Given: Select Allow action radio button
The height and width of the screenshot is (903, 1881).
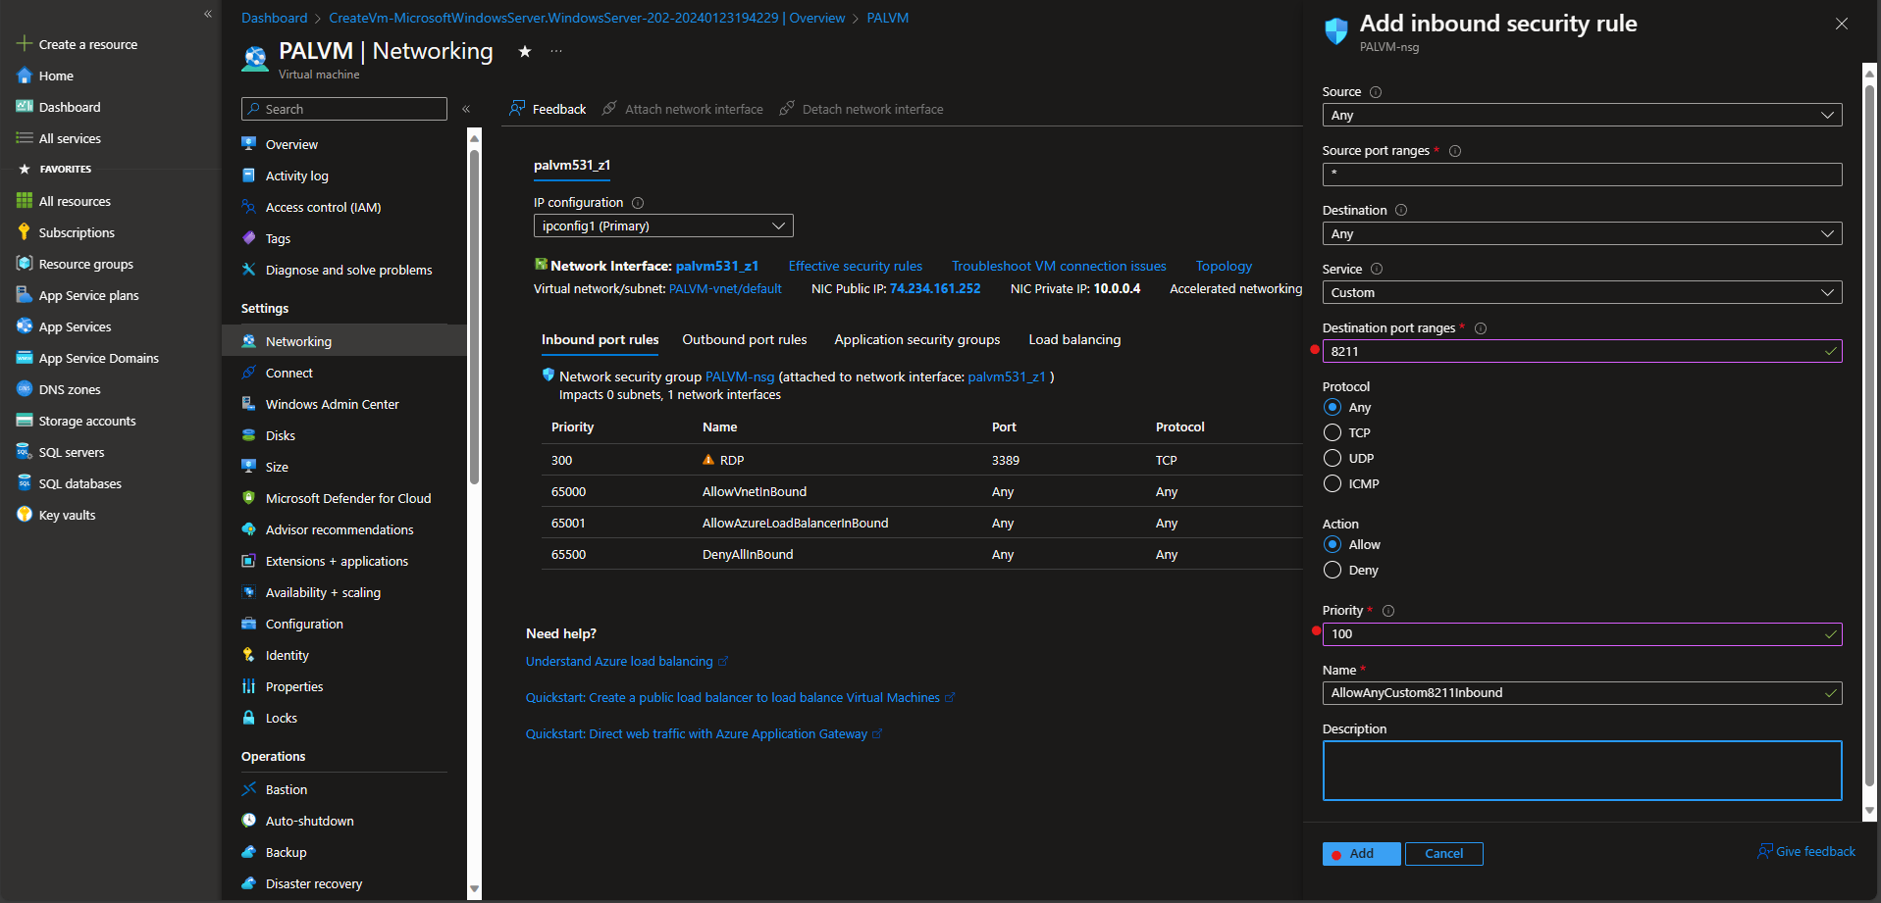Looking at the screenshot, I should point(1332,544).
